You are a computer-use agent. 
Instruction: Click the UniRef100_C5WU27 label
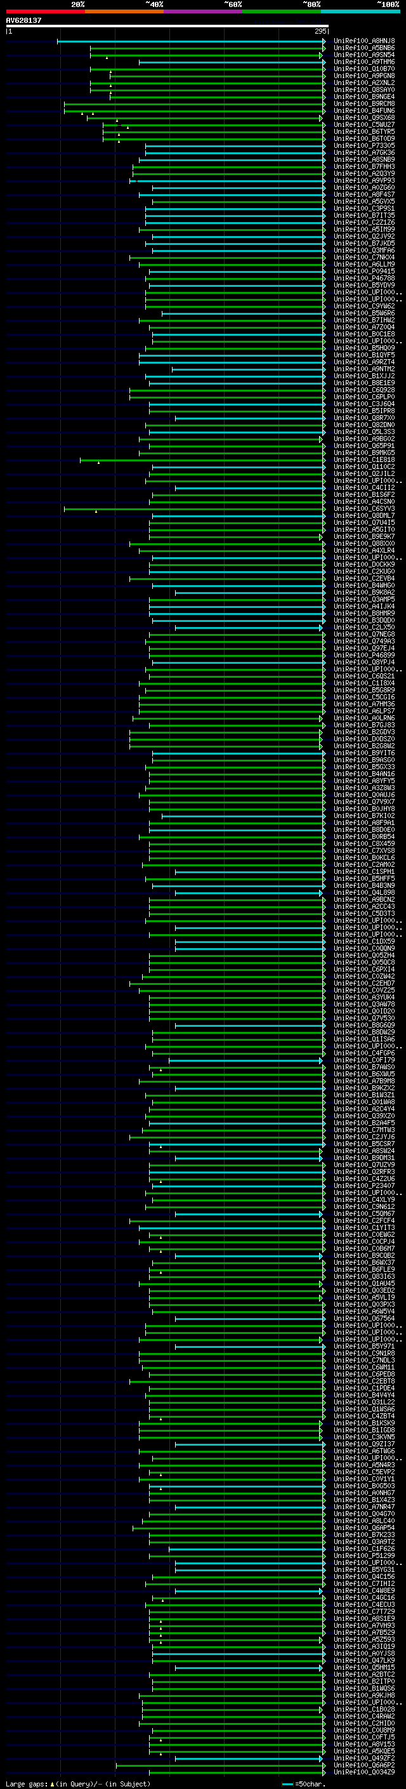coord(364,124)
